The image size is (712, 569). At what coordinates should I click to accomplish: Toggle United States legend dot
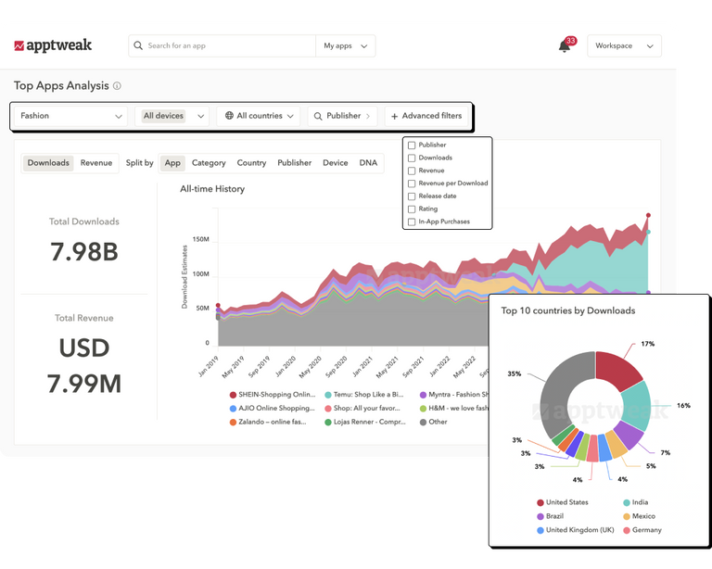[x=540, y=502]
